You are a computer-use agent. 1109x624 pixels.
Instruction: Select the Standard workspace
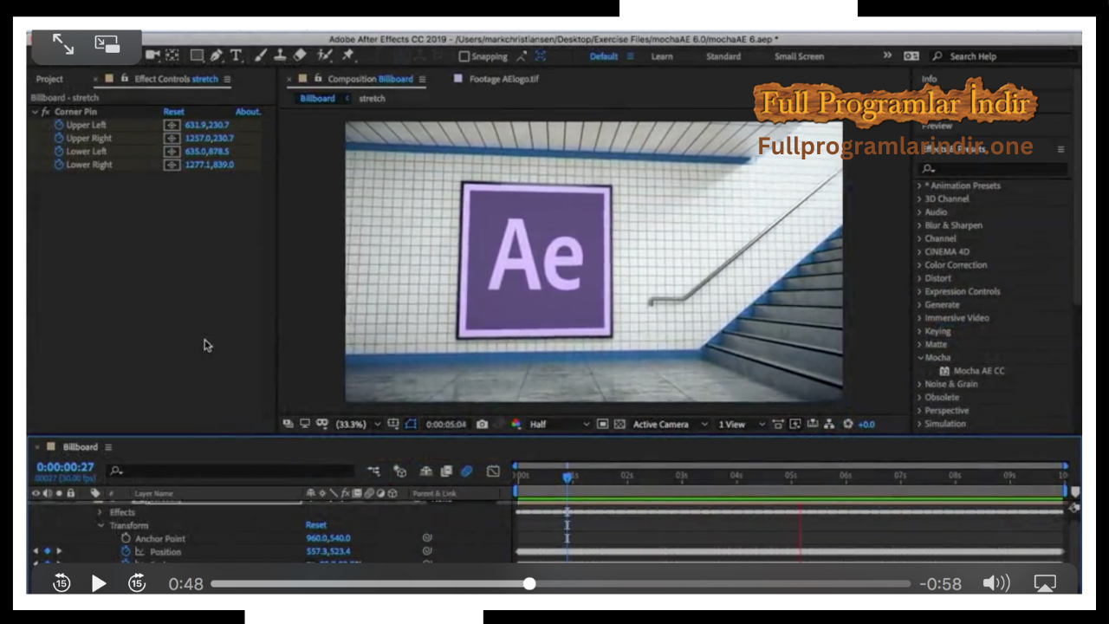point(723,56)
